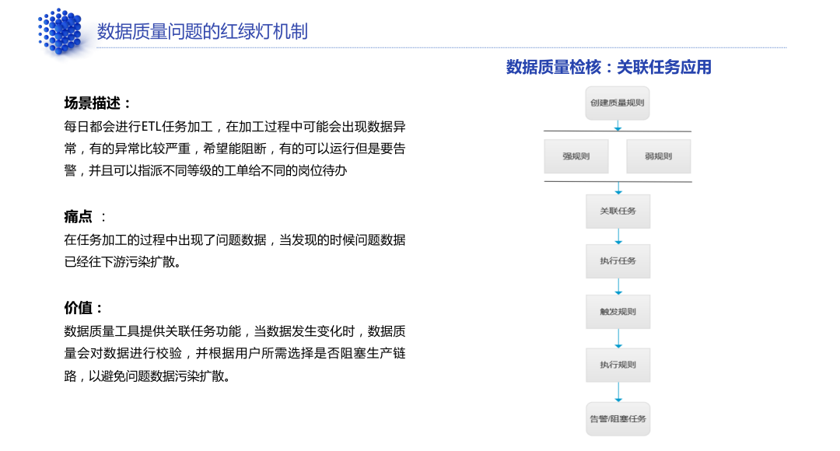840x451 pixels.
Task: Click the blue dotted sphere logo
Action: [59, 31]
